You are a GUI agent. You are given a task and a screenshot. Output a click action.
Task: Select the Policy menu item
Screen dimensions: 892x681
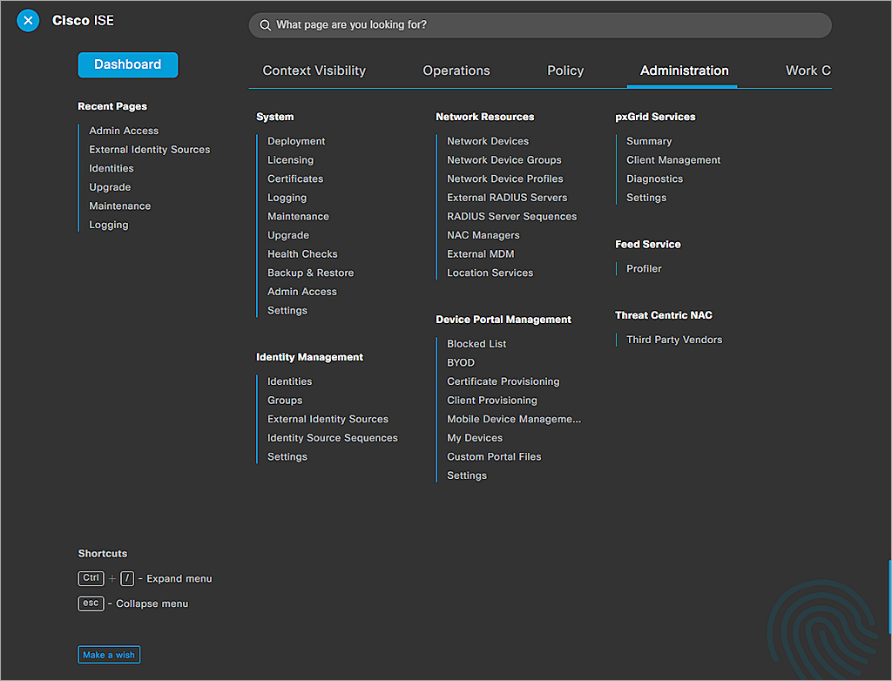(564, 71)
